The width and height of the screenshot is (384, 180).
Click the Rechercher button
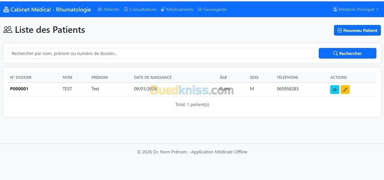347,53
